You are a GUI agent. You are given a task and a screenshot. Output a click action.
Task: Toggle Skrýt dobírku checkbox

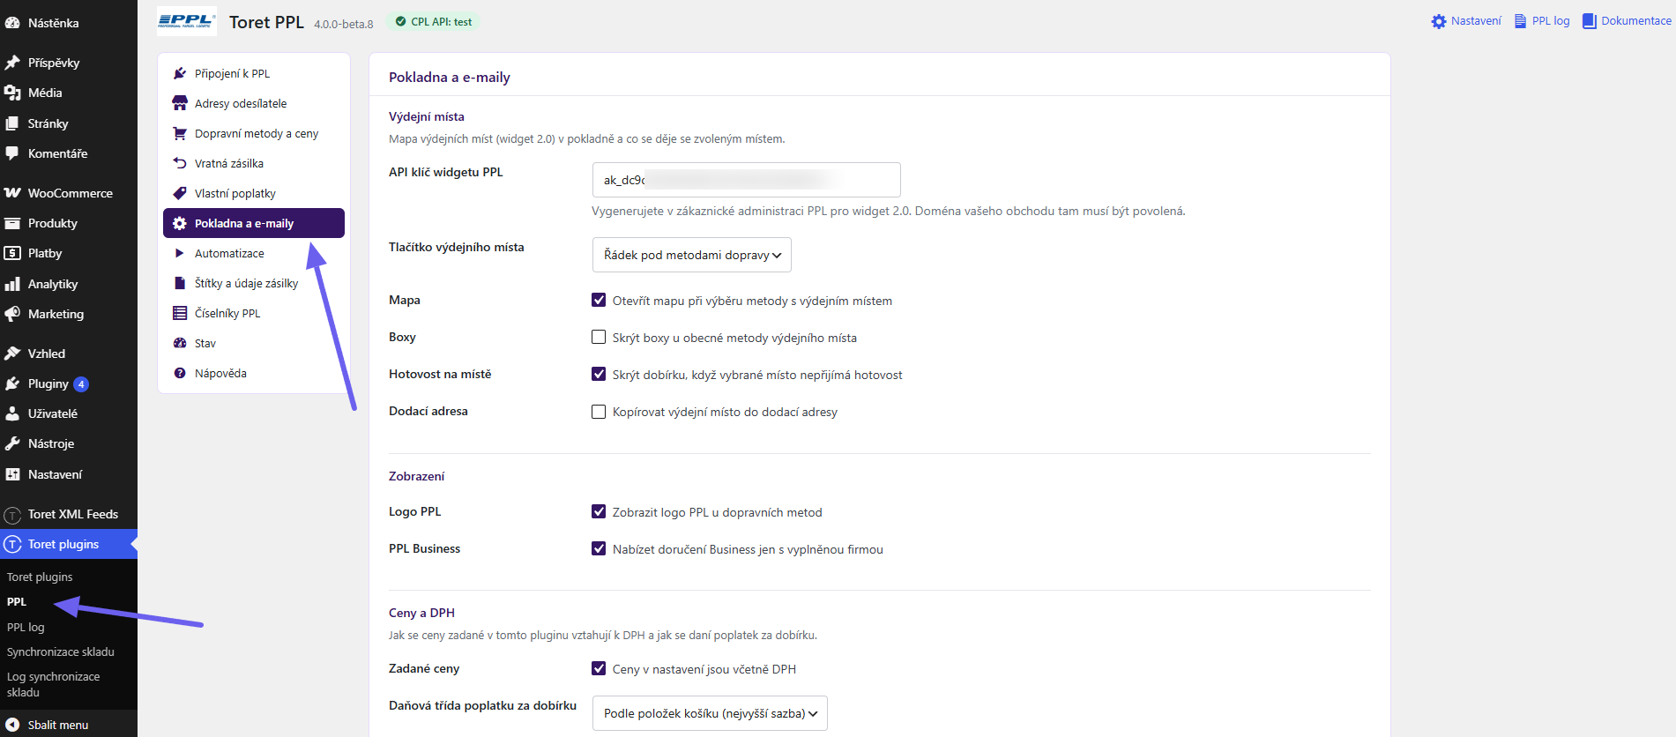(x=599, y=374)
